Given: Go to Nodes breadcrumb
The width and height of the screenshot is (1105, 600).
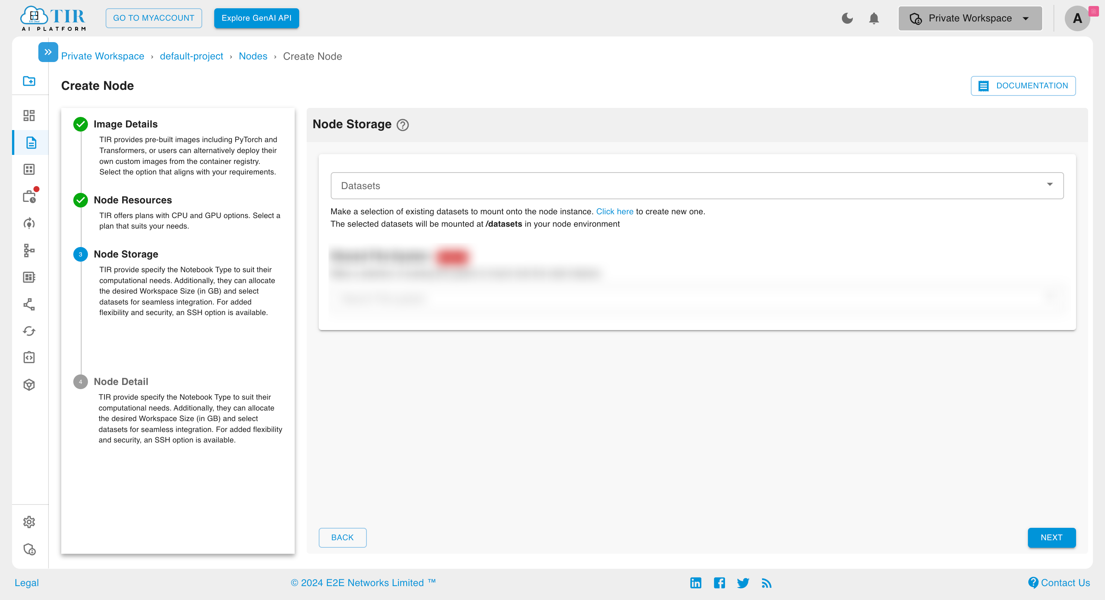Looking at the screenshot, I should coord(253,56).
